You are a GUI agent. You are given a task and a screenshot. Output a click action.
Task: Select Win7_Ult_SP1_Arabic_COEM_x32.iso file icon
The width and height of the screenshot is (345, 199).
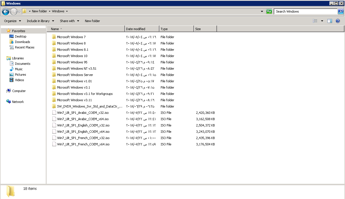tap(54, 113)
